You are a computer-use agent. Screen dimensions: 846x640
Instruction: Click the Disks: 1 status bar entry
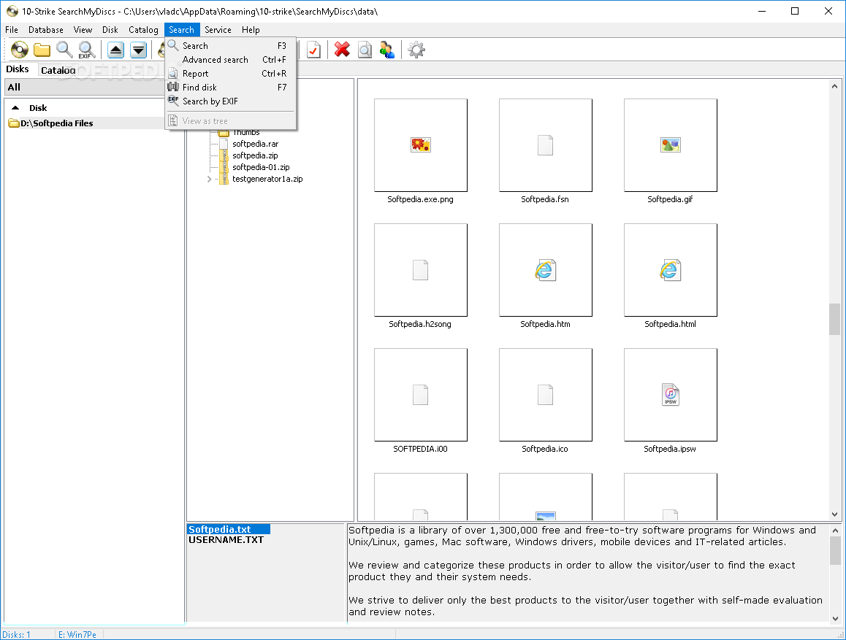tap(17, 635)
